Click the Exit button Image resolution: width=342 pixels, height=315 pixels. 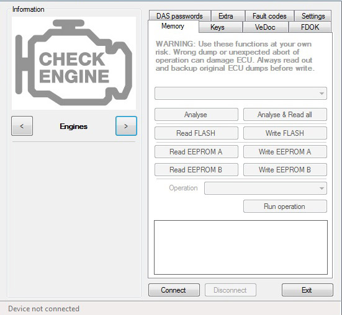[x=307, y=290]
